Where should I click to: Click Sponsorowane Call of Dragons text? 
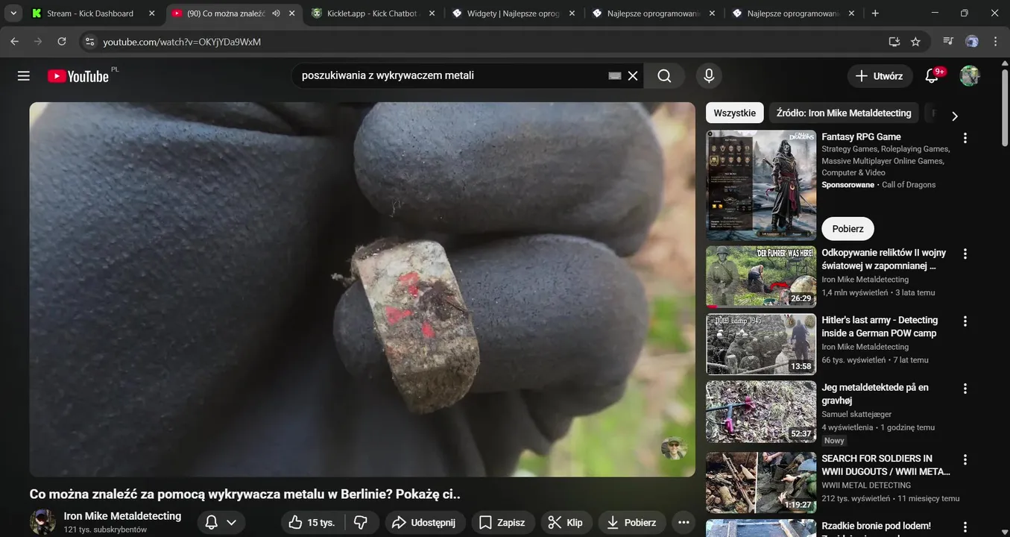pos(878,185)
